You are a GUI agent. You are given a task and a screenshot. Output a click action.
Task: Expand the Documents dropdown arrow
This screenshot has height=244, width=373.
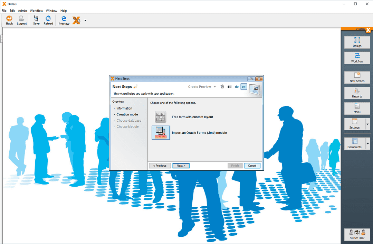(367, 143)
